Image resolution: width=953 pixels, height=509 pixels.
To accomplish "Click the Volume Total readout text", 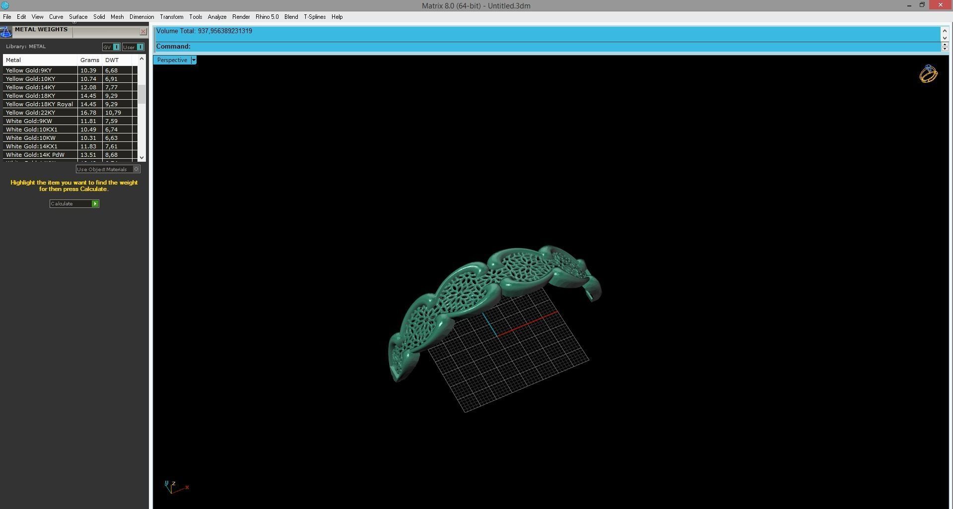I will click(x=204, y=31).
